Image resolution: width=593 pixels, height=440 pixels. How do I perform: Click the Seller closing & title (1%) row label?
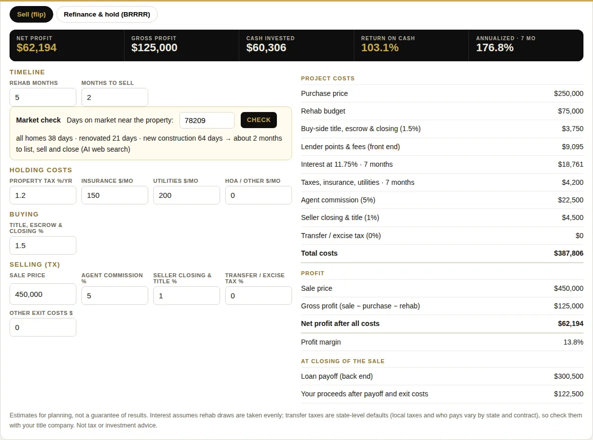pyautogui.click(x=340, y=217)
